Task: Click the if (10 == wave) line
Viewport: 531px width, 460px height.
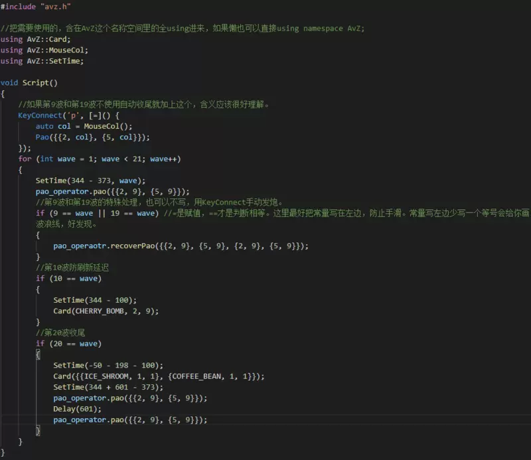Action: pos(69,278)
